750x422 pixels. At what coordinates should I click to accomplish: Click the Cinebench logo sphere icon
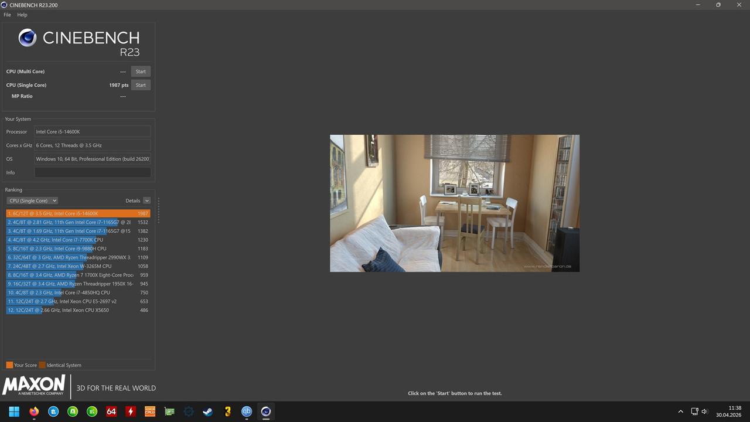pyautogui.click(x=28, y=38)
